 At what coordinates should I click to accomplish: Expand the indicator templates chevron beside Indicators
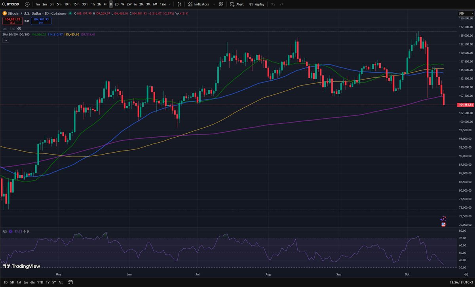tap(214, 4)
